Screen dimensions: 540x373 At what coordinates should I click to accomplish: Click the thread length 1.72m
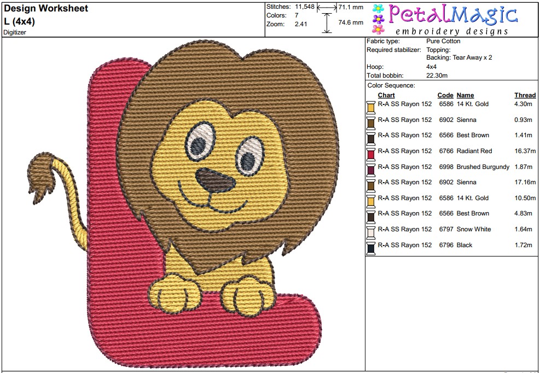(x=524, y=245)
